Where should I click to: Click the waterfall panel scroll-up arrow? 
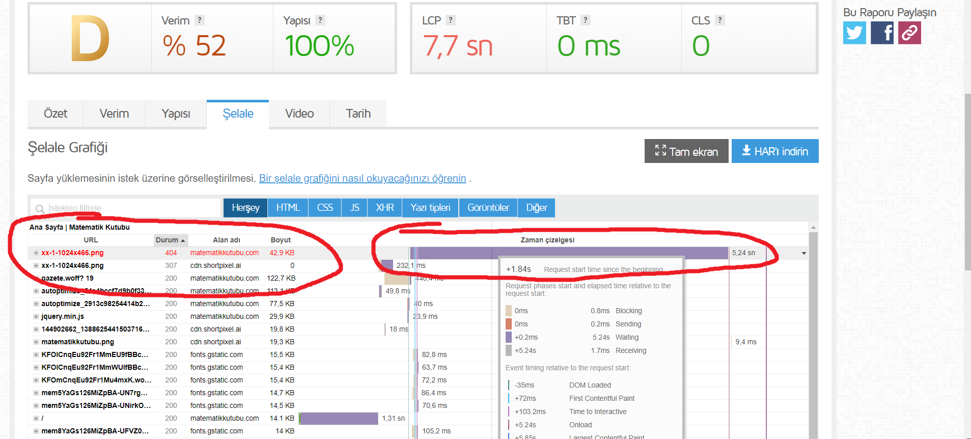[813, 228]
